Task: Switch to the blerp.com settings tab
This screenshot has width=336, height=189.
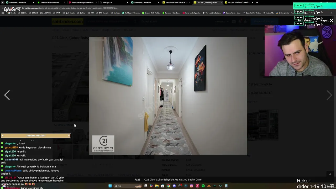Action: (x=82, y=2)
